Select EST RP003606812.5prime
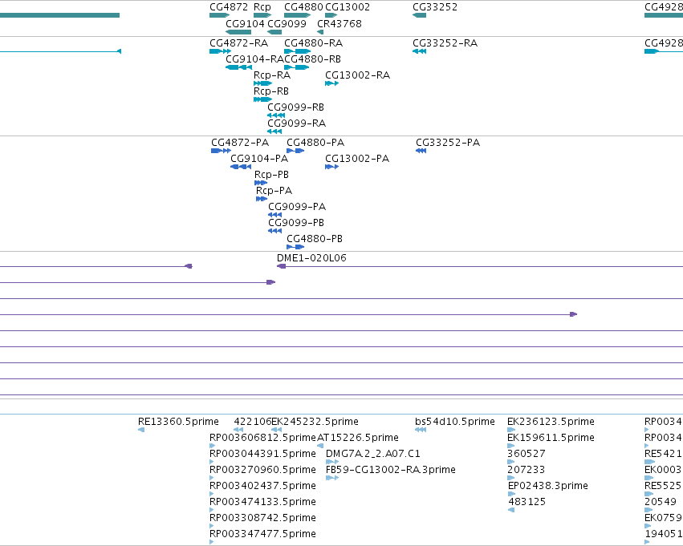 (x=212, y=446)
